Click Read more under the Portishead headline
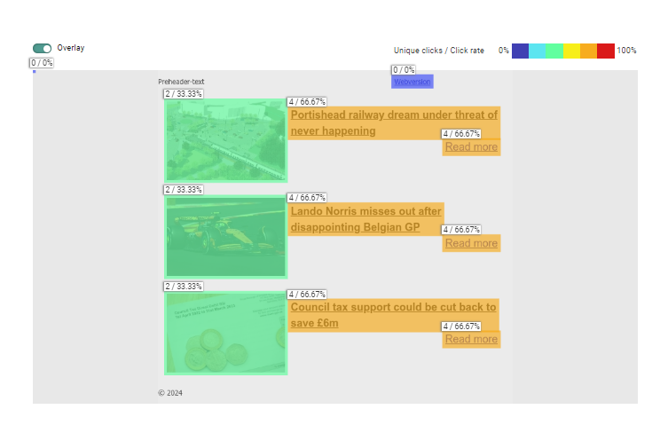The width and height of the screenshot is (660, 425). pos(471,147)
